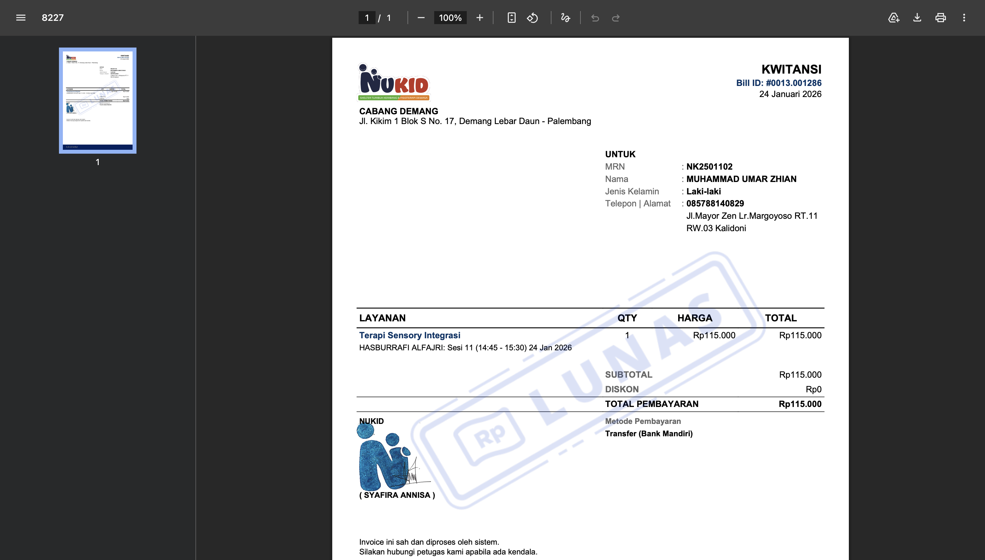Image resolution: width=985 pixels, height=560 pixels.
Task: Download the kwitansi PDF
Action: pos(917,18)
